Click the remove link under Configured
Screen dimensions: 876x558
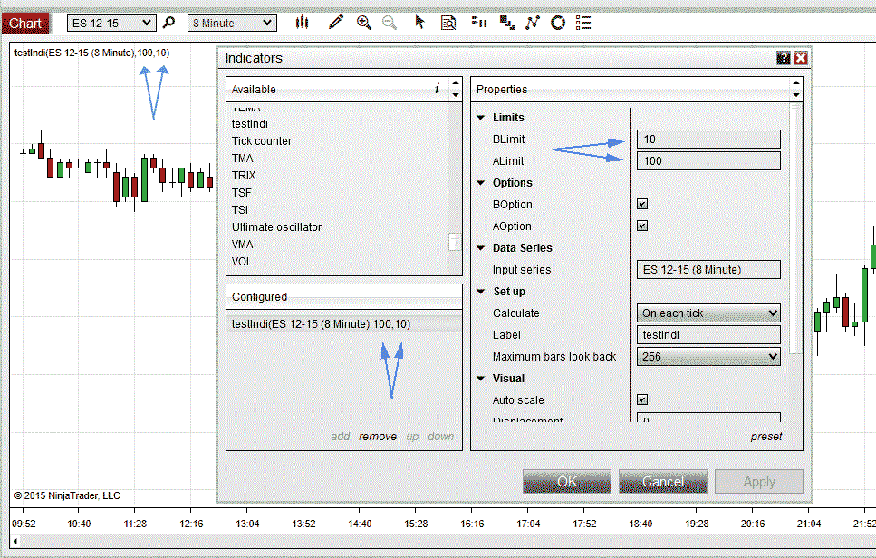377,437
